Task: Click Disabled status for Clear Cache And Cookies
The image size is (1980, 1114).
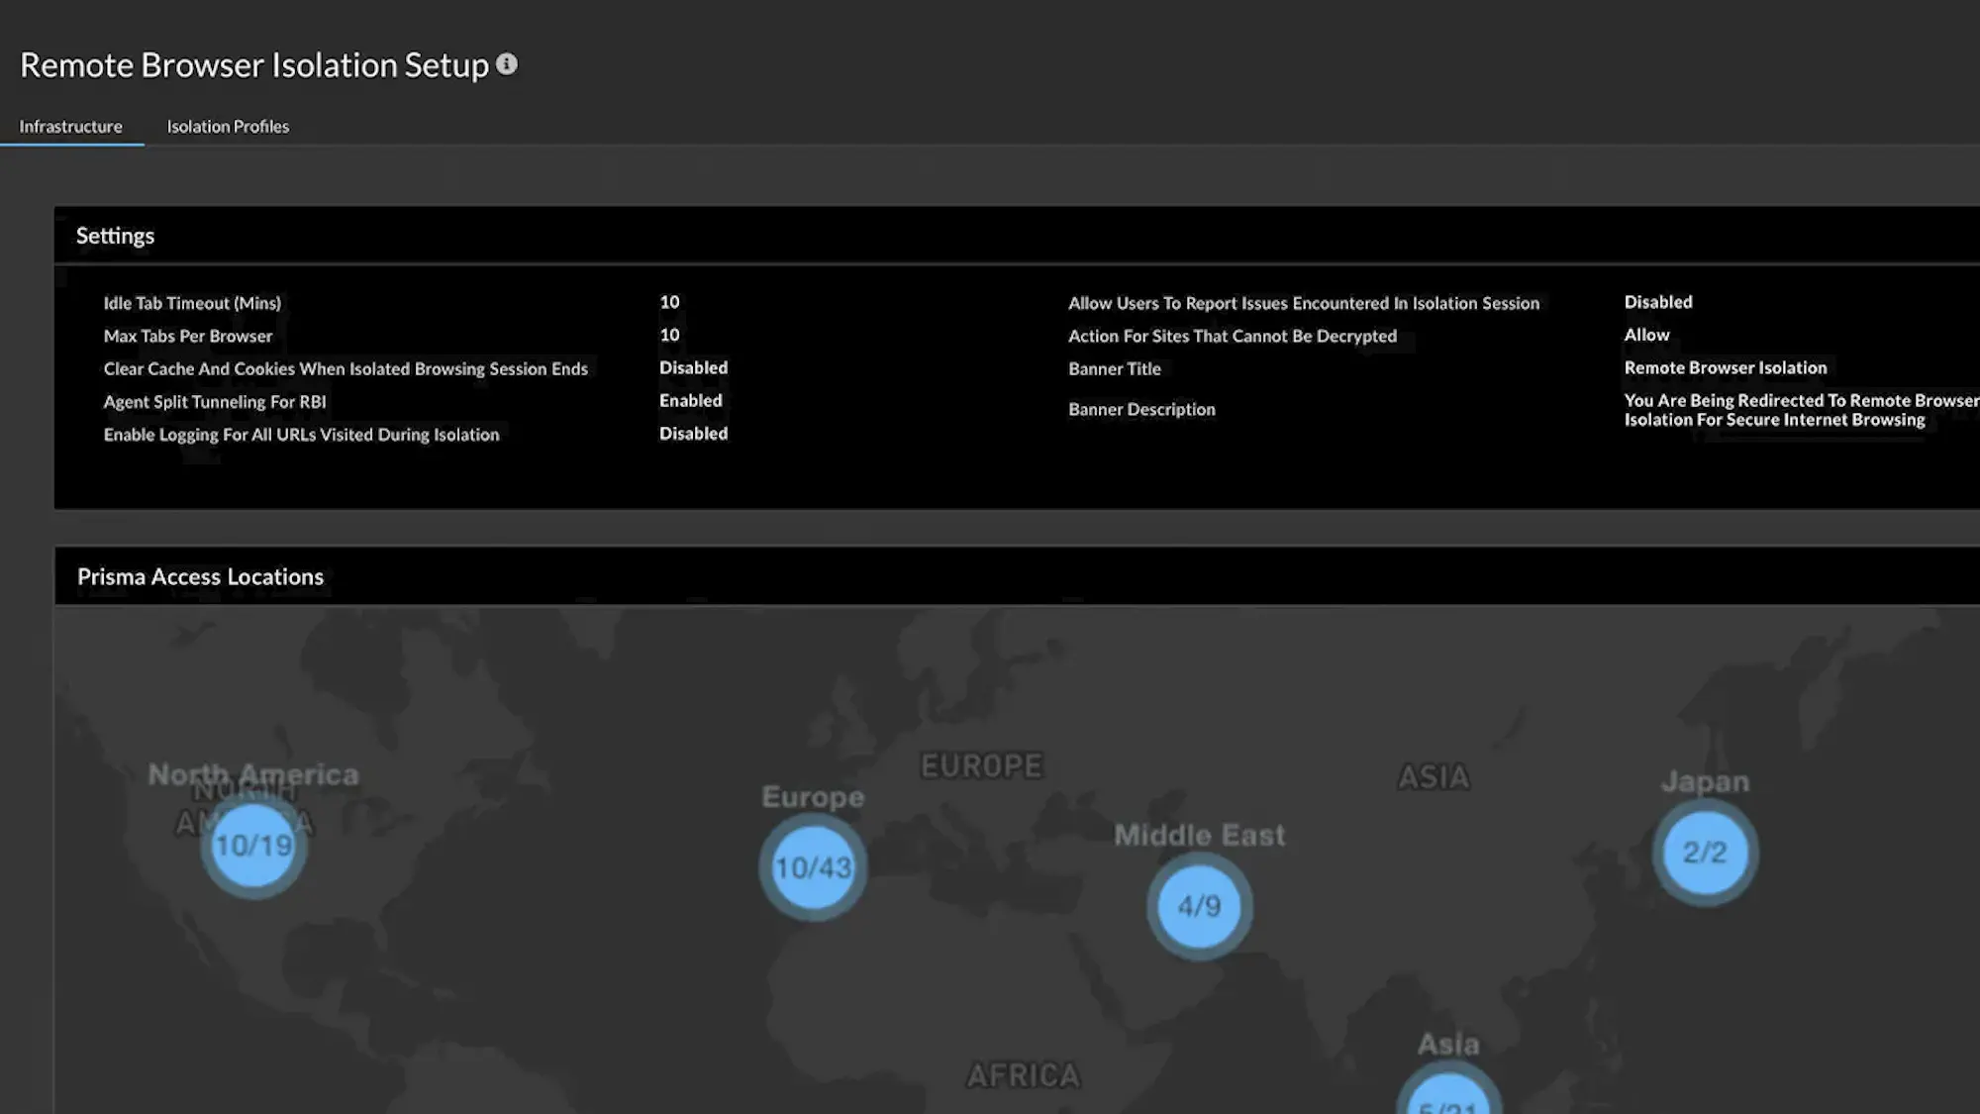Action: click(693, 367)
